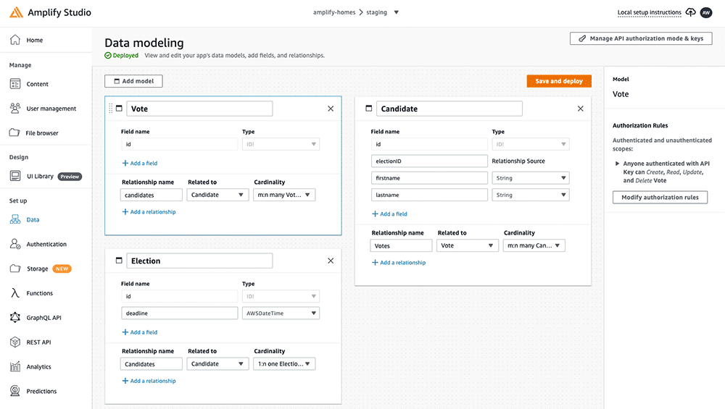The height and width of the screenshot is (409, 725).
Task: Remove the Candidate model card
Action: (x=580, y=109)
